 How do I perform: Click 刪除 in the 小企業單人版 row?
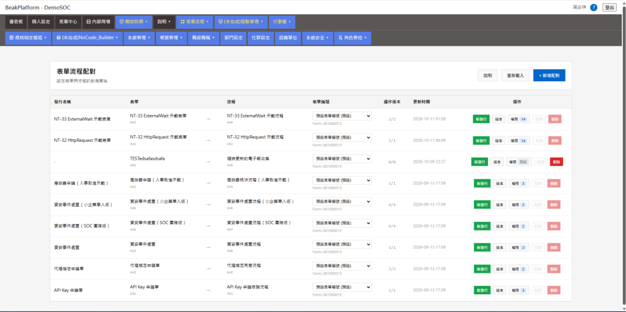click(554, 204)
